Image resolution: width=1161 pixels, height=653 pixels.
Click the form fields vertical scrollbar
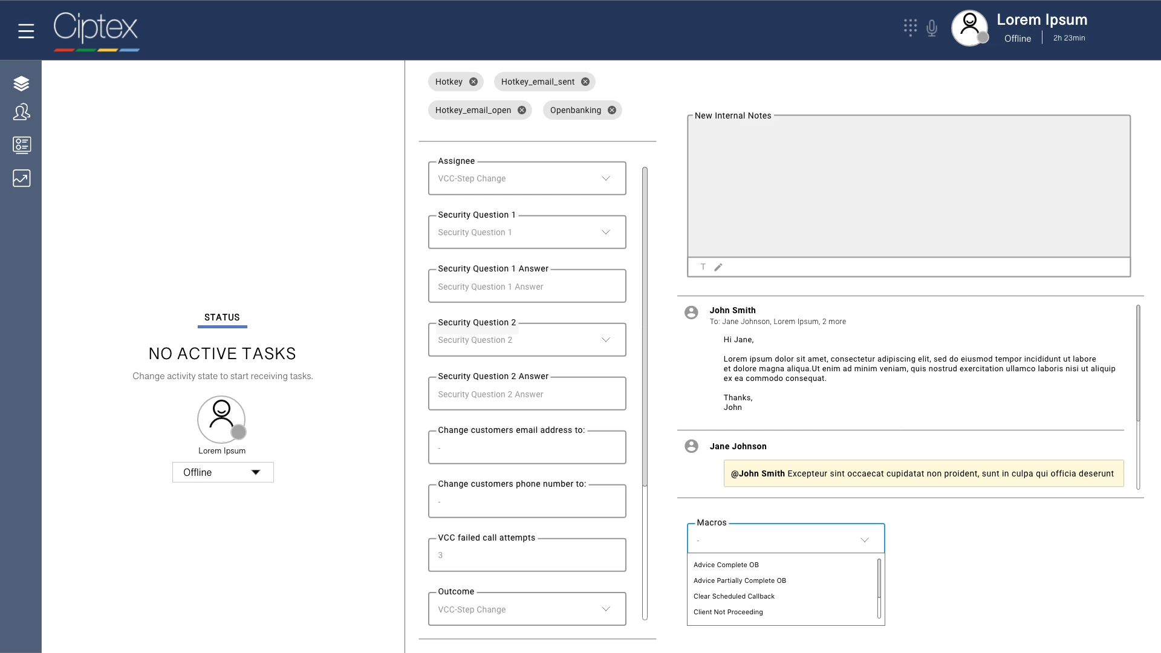[x=645, y=326]
